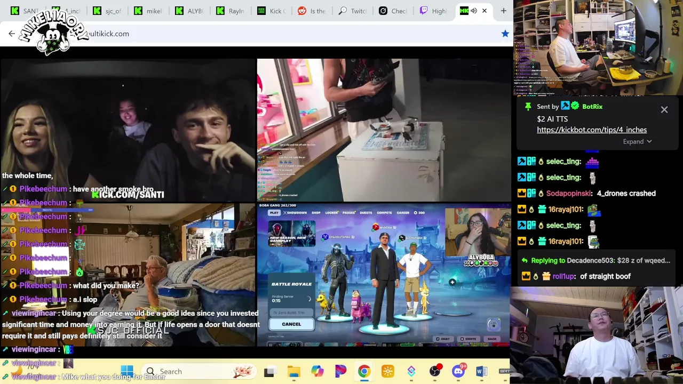This screenshot has width=683, height=384.
Task: Open Discord from the taskbar
Action: (458, 371)
